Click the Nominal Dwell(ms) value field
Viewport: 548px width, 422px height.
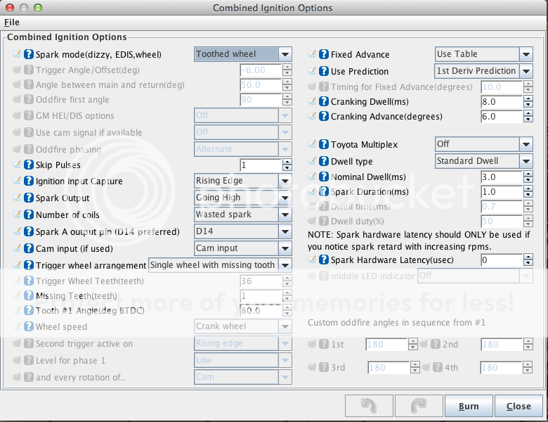tap(502, 177)
